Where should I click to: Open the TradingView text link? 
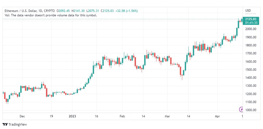[x=18, y=125]
